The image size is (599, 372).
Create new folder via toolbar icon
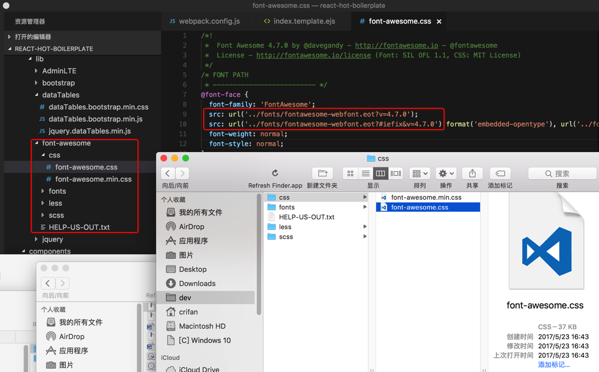click(x=323, y=173)
